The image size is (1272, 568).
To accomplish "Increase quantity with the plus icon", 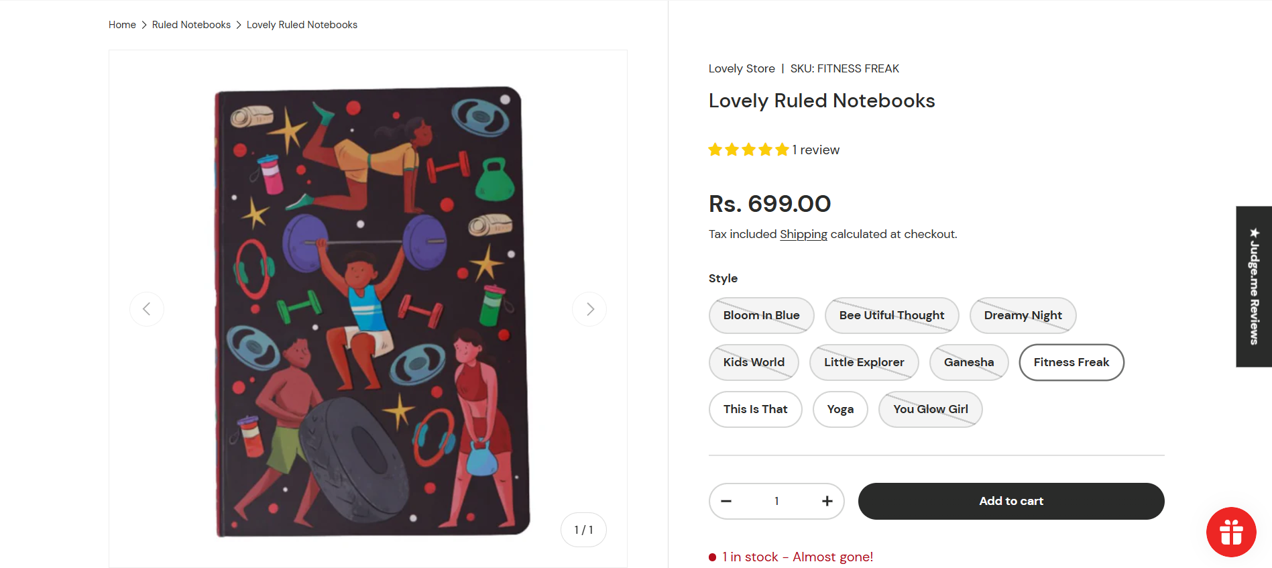I will click(x=827, y=501).
